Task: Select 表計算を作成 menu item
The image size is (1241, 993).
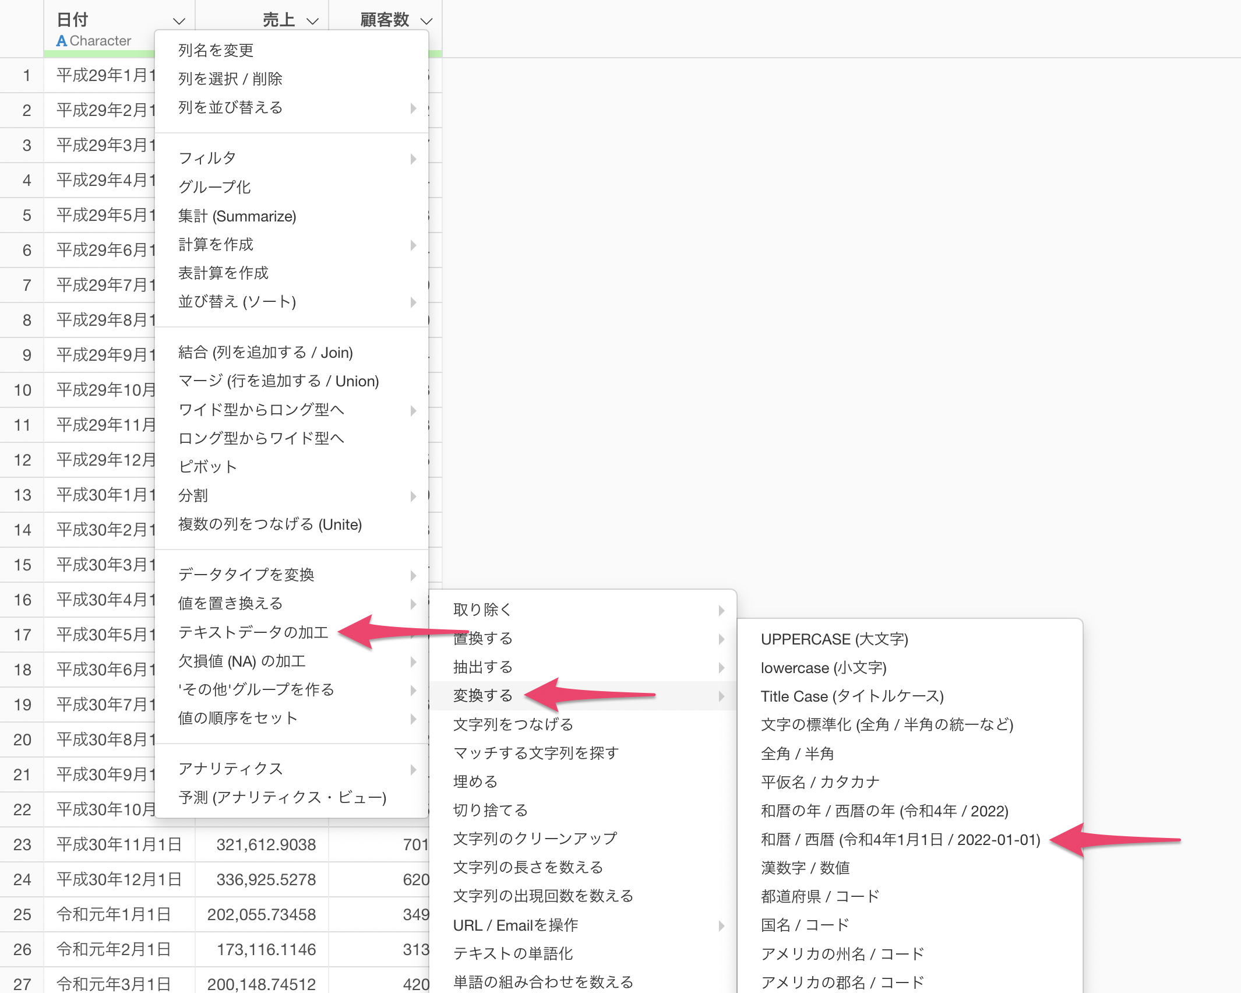Action: (x=291, y=273)
